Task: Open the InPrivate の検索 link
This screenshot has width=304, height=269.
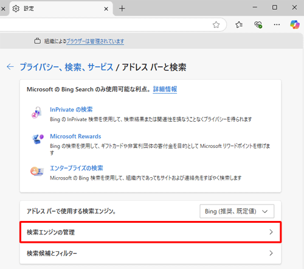Action: coord(71,110)
